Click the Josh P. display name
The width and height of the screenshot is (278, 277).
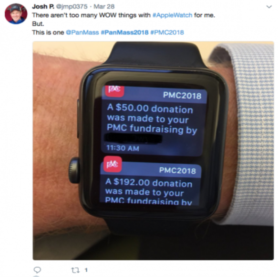[x=43, y=7]
